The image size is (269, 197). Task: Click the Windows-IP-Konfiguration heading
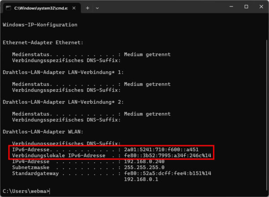(x=40, y=25)
